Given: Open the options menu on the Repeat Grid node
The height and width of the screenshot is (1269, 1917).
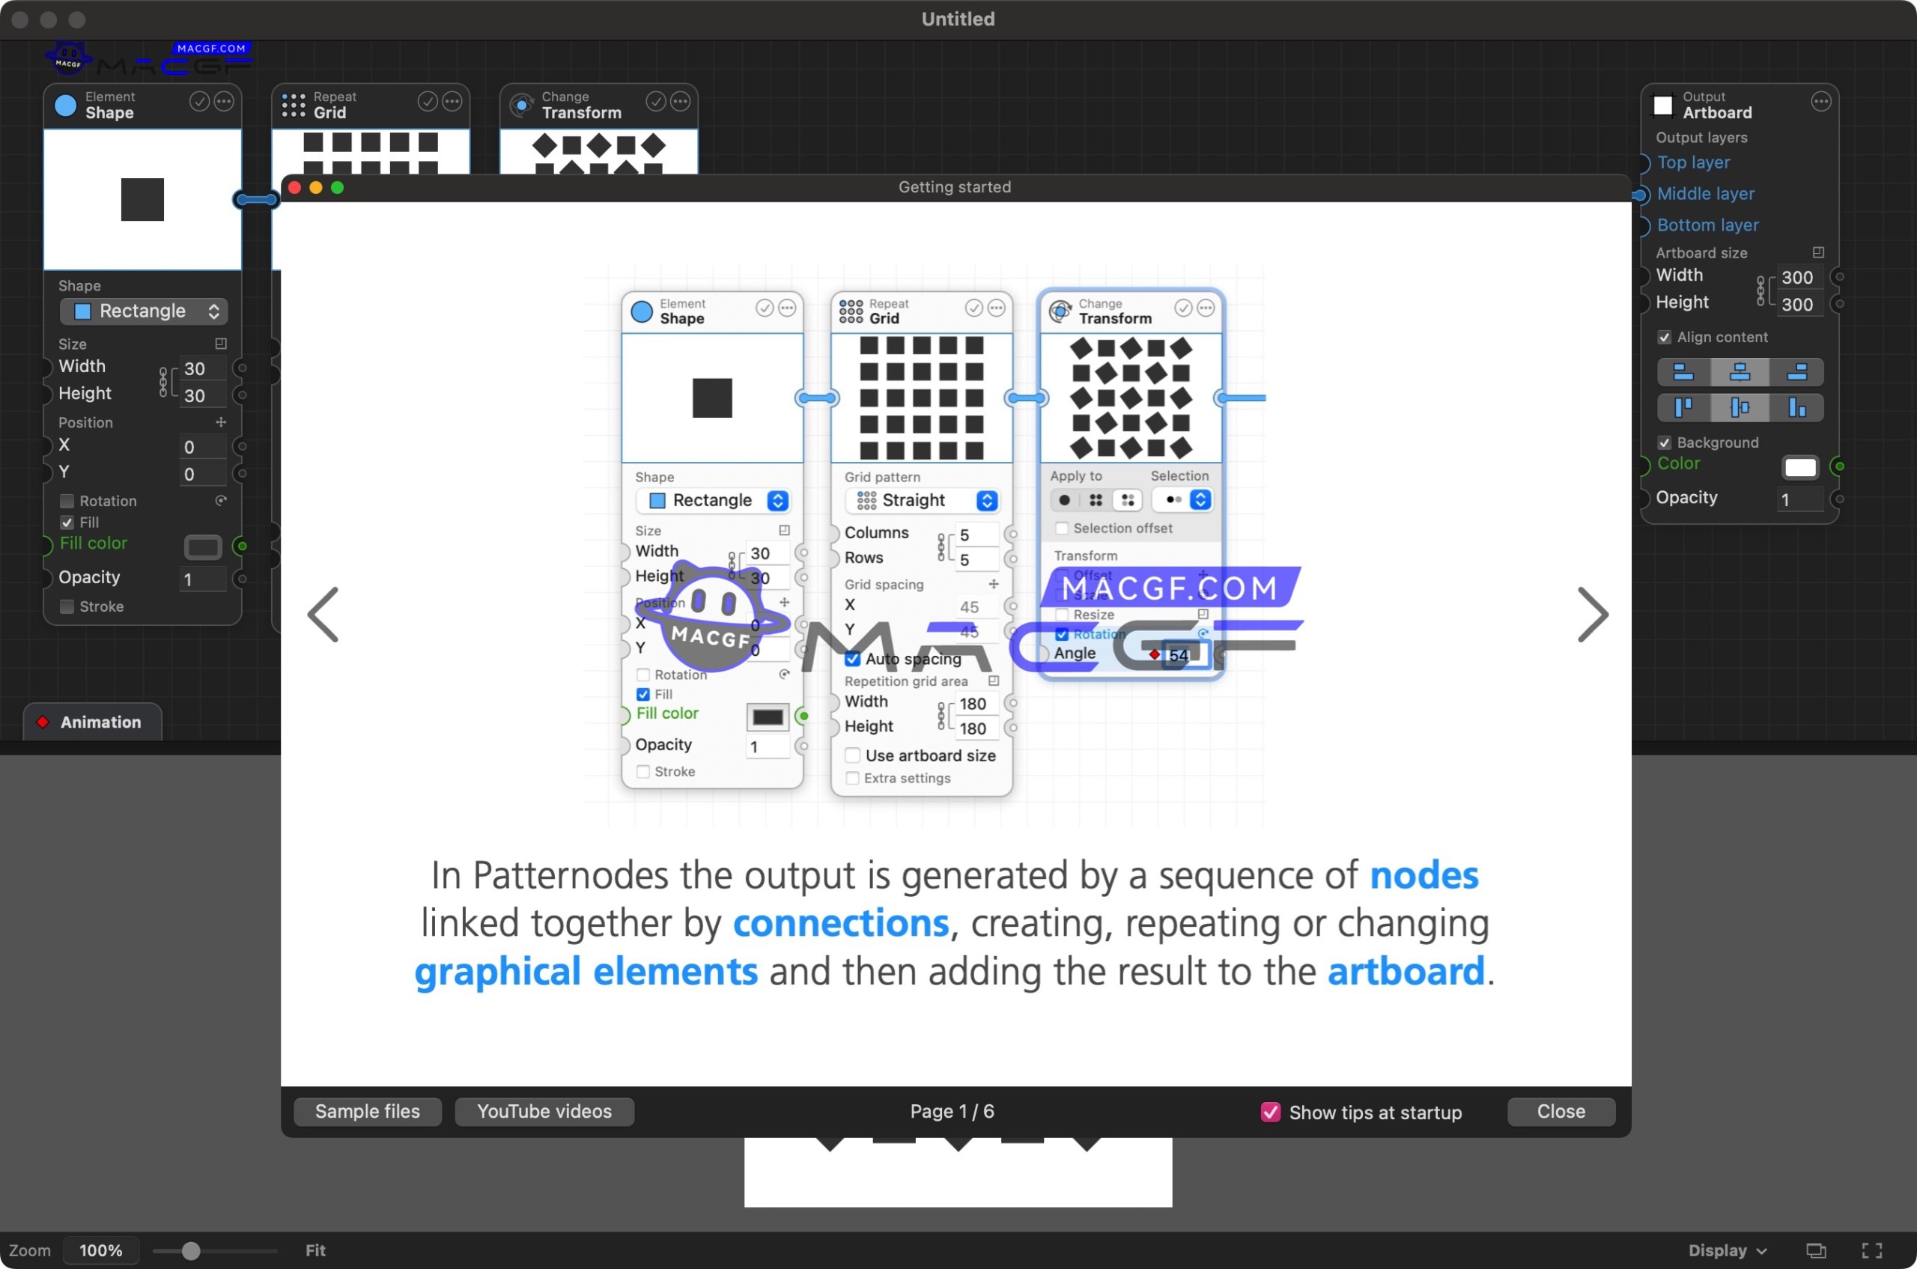Looking at the screenshot, I should pyautogui.click(x=451, y=102).
